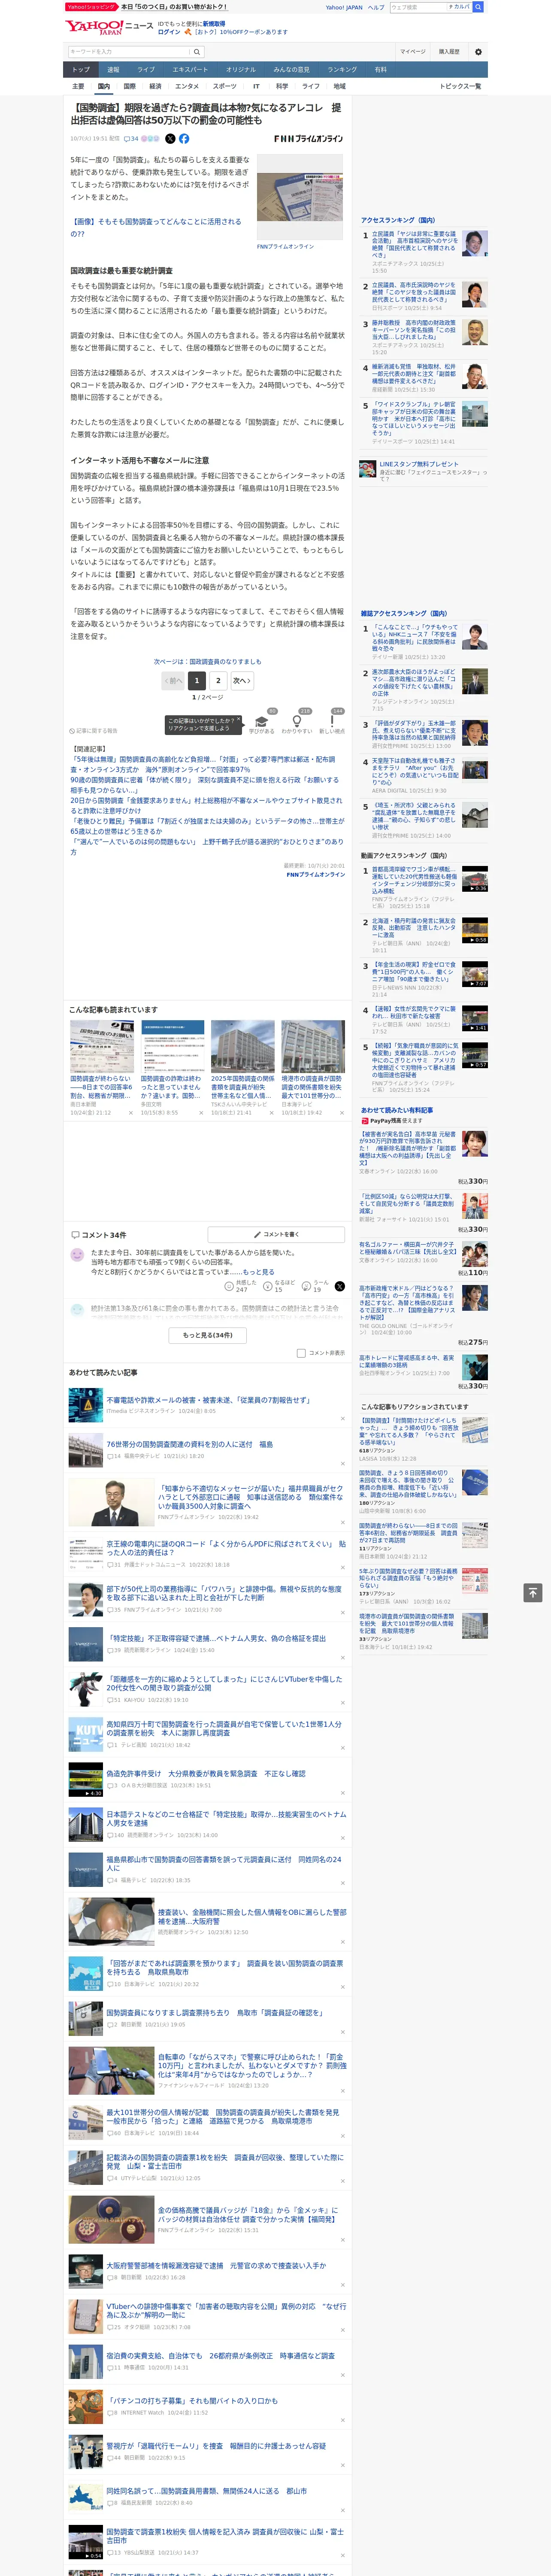Share the article on Facebook

point(184,139)
